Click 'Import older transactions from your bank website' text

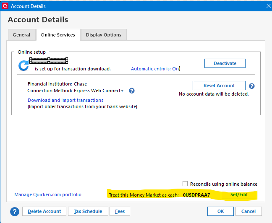(82, 106)
